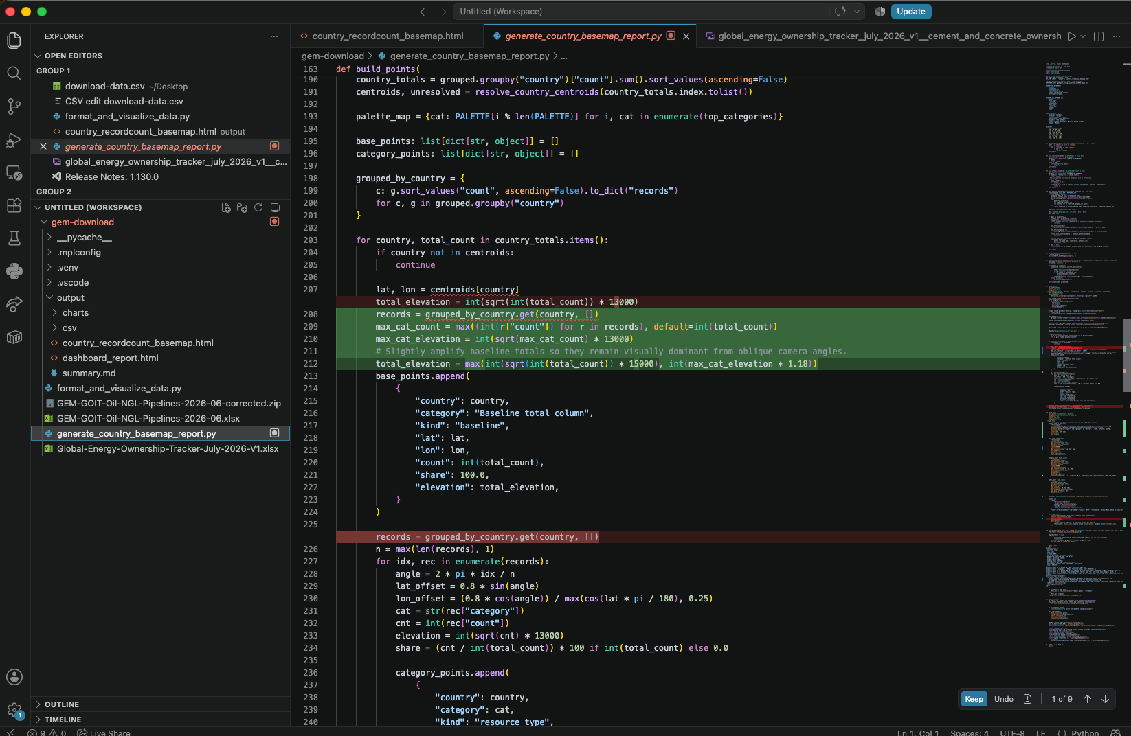Close the generate_country_basemap_report.py tab

686,36
